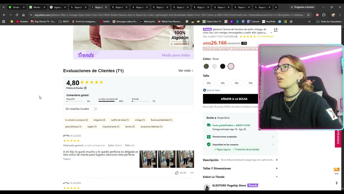Expand the Tallas Y Dimensiones section
The image size is (344, 194).
coord(277,168)
